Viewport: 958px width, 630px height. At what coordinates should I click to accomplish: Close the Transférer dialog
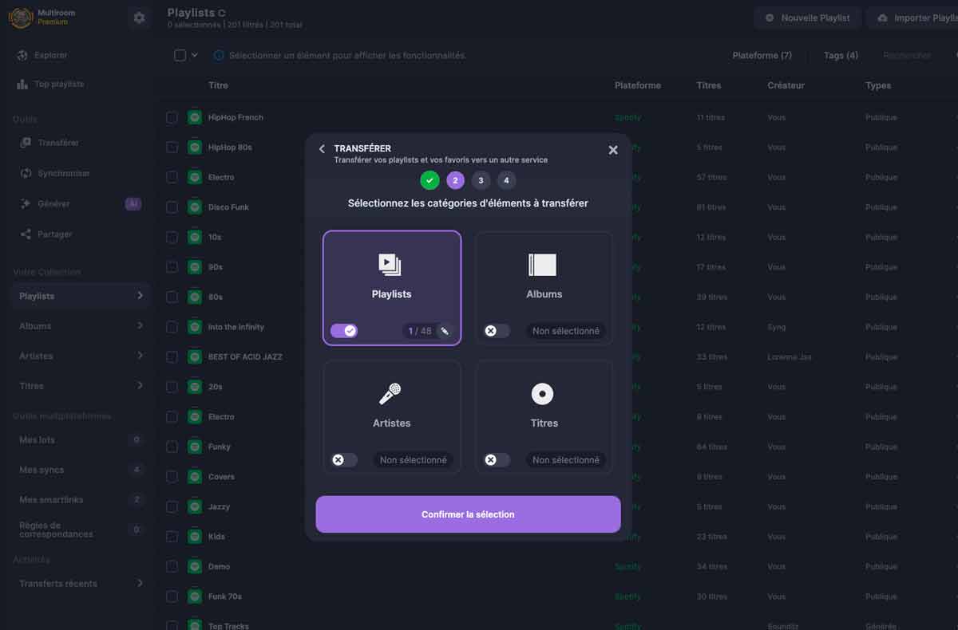(613, 150)
